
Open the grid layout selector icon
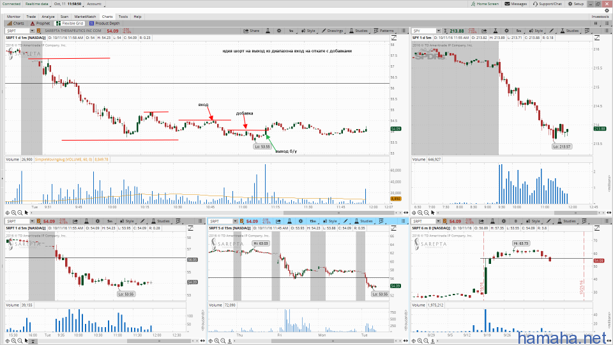pos(596,23)
